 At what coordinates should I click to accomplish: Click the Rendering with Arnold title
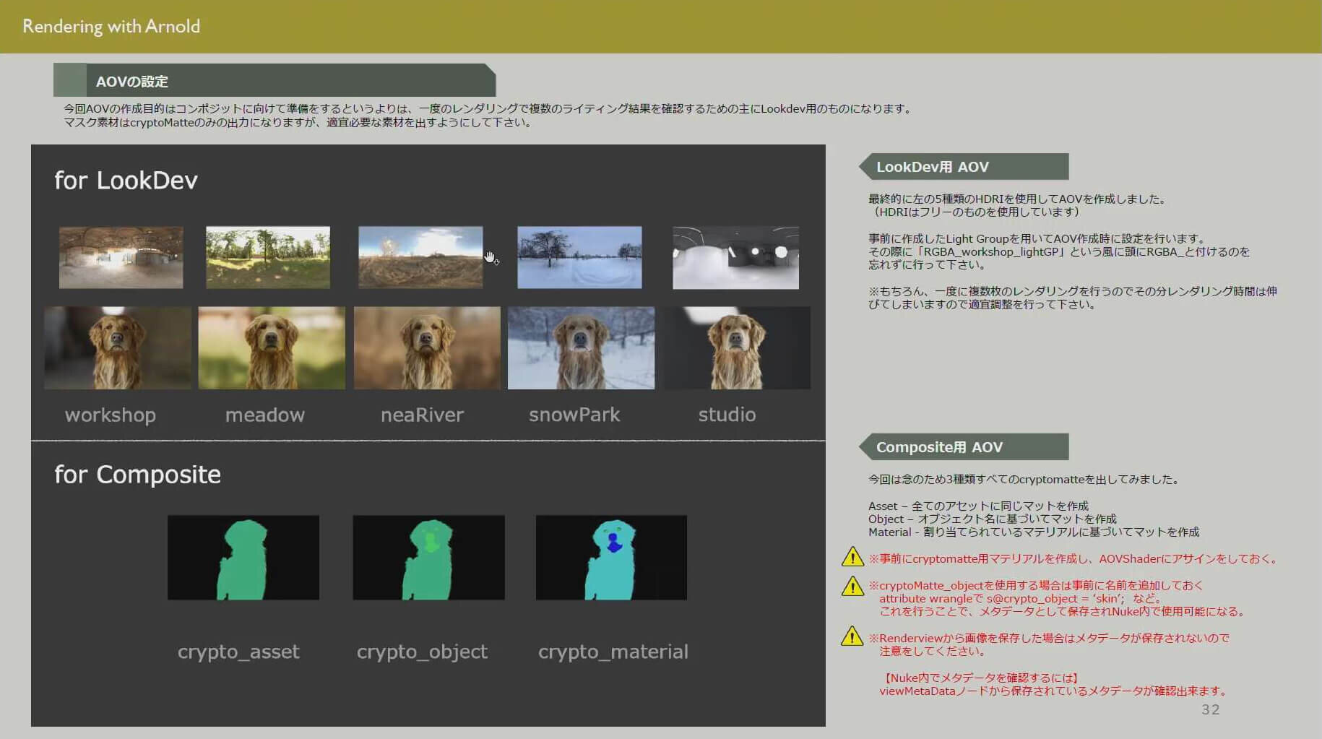click(x=111, y=27)
